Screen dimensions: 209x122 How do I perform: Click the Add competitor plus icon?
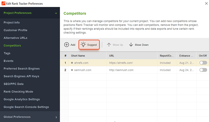[67, 45]
